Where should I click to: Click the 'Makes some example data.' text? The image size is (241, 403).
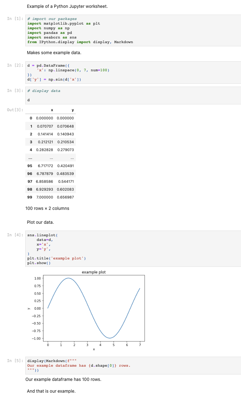tap(54, 53)
